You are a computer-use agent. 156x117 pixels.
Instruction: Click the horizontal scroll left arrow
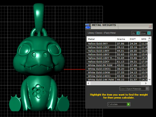[88, 83]
